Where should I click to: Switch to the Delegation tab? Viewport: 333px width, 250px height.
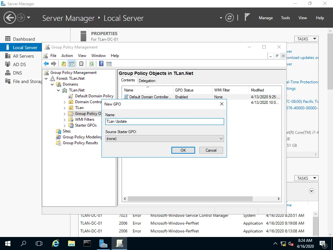point(147,81)
